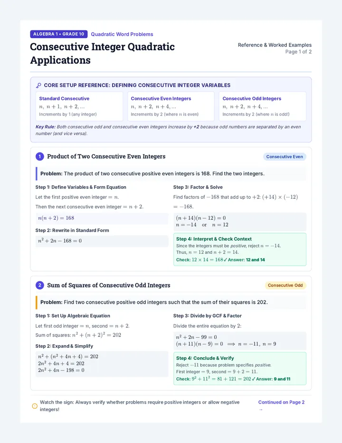
Task: Click the Sum of Squares heading
Action: click(x=109, y=285)
